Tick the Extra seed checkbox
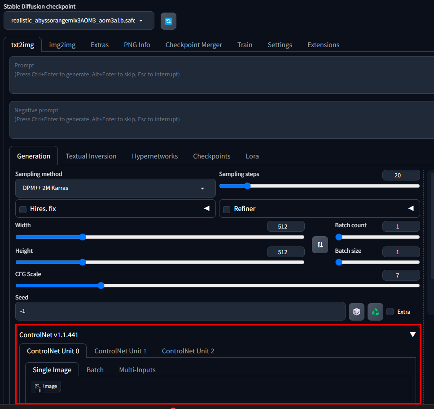This screenshot has width=434, height=409. pos(390,312)
